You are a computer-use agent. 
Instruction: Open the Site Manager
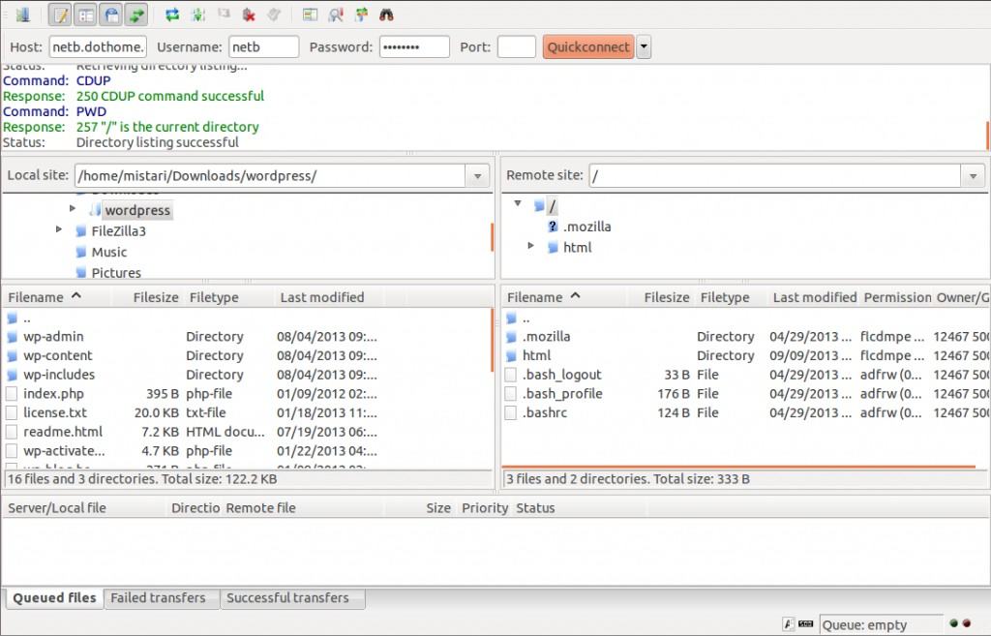pyautogui.click(x=22, y=15)
